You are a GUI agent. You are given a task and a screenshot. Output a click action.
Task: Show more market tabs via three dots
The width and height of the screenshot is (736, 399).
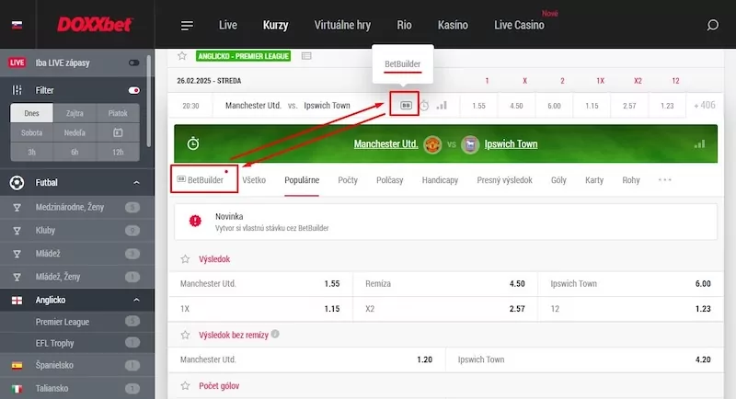point(664,179)
